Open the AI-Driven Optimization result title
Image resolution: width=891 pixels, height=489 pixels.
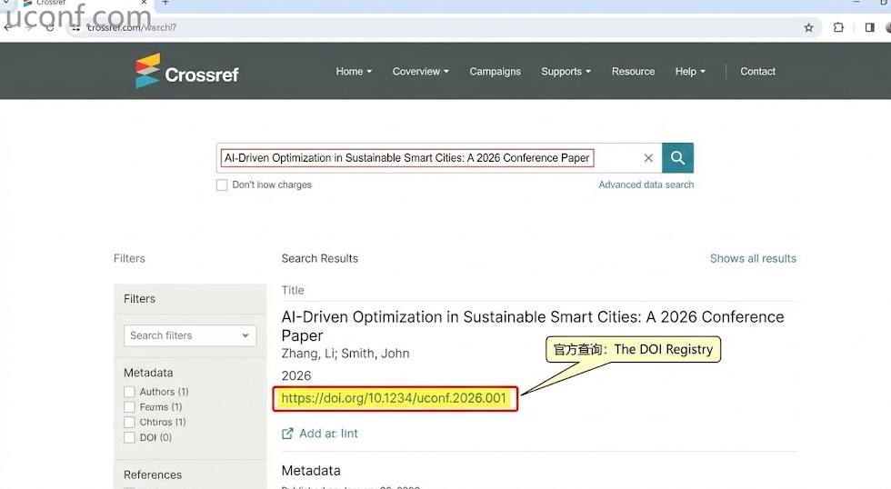coord(533,326)
